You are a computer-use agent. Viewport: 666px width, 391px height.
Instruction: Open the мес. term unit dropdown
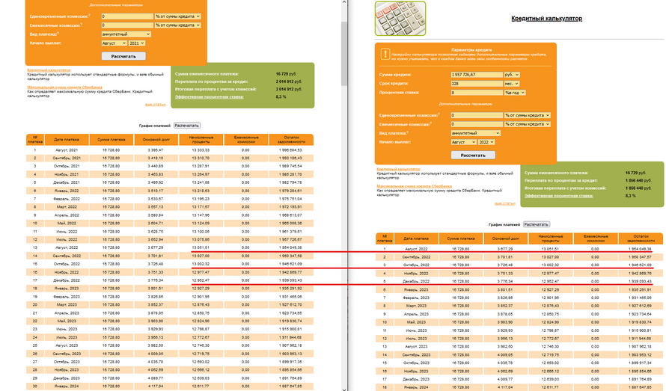point(511,84)
